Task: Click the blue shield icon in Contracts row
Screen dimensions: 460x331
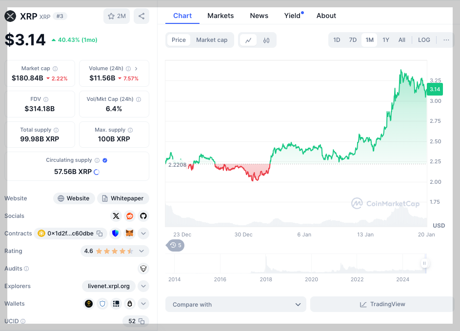Action: click(x=116, y=234)
